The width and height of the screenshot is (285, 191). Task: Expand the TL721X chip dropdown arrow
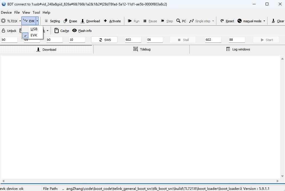(20, 21)
